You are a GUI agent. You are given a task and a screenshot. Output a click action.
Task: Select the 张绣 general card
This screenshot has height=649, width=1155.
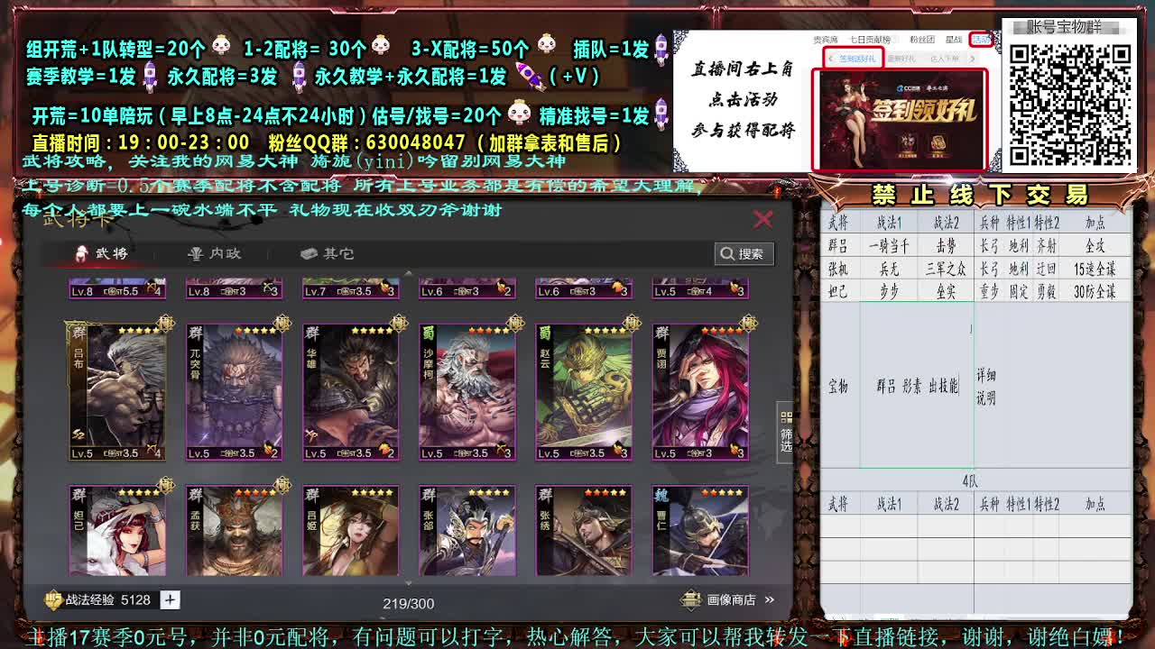coord(583,530)
